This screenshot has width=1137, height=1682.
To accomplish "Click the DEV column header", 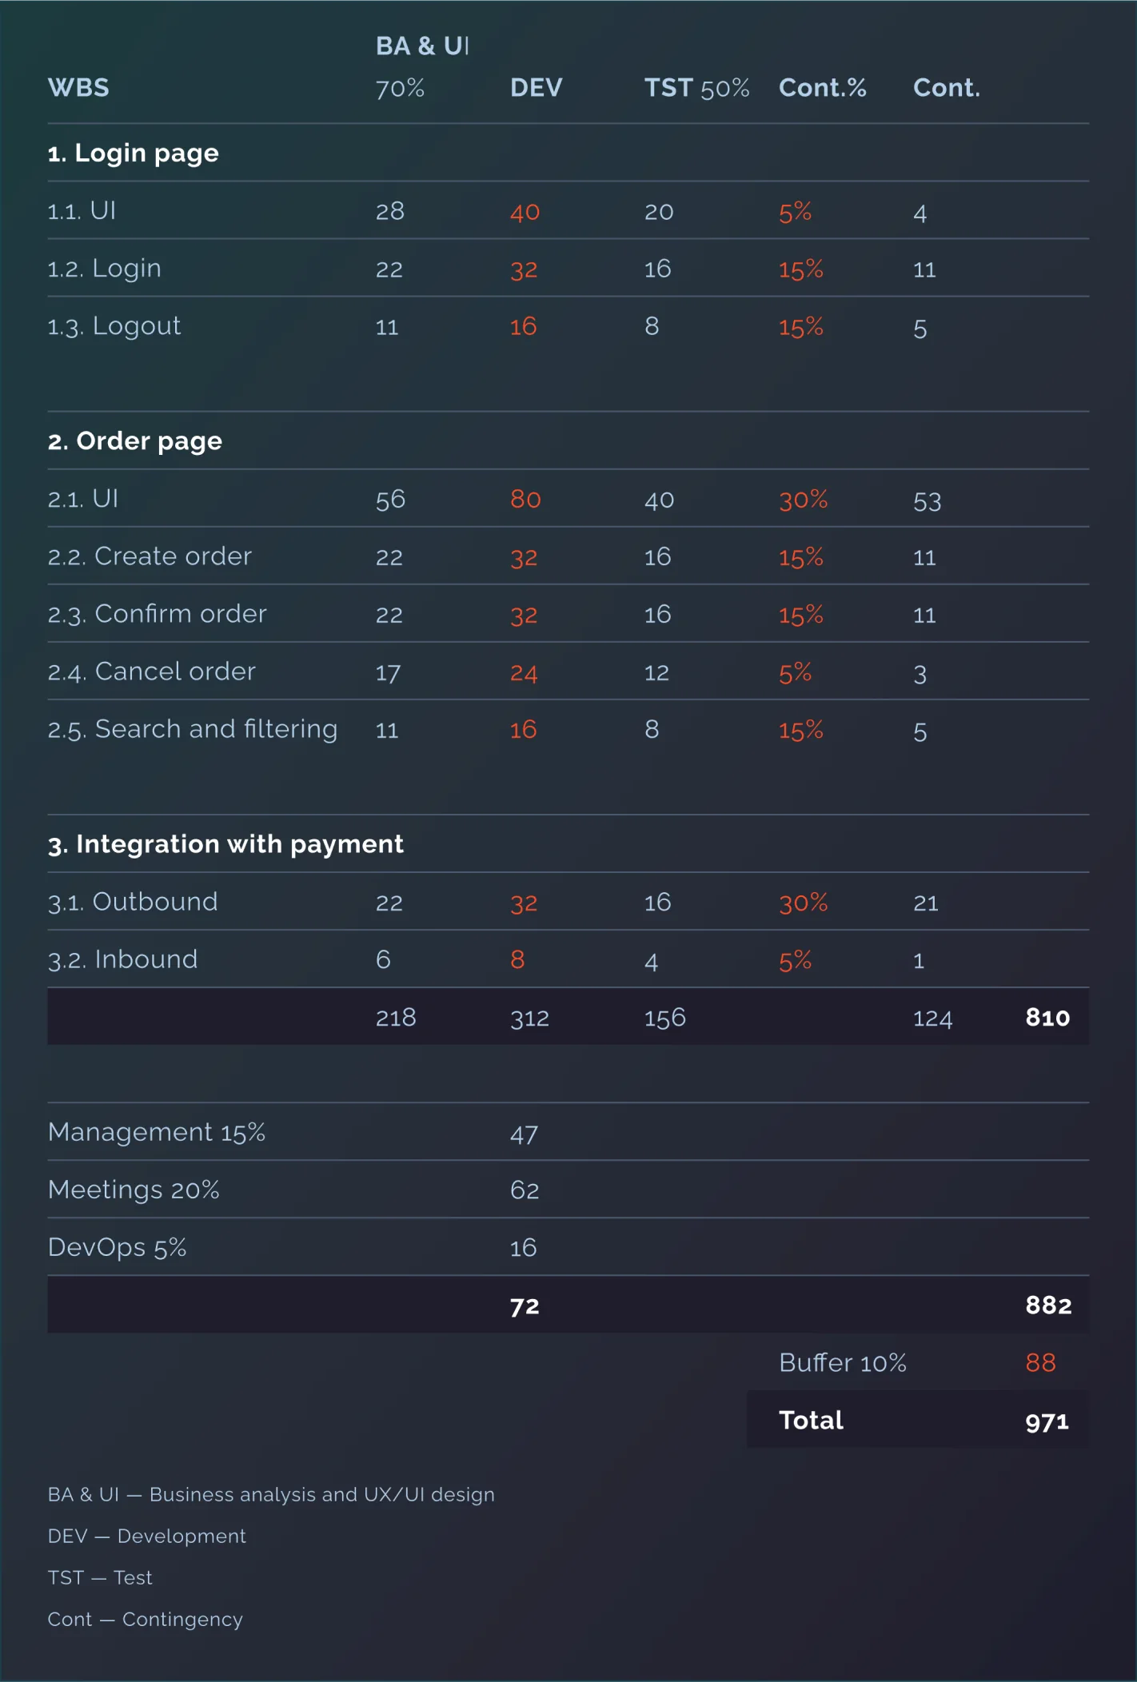I will click(536, 87).
